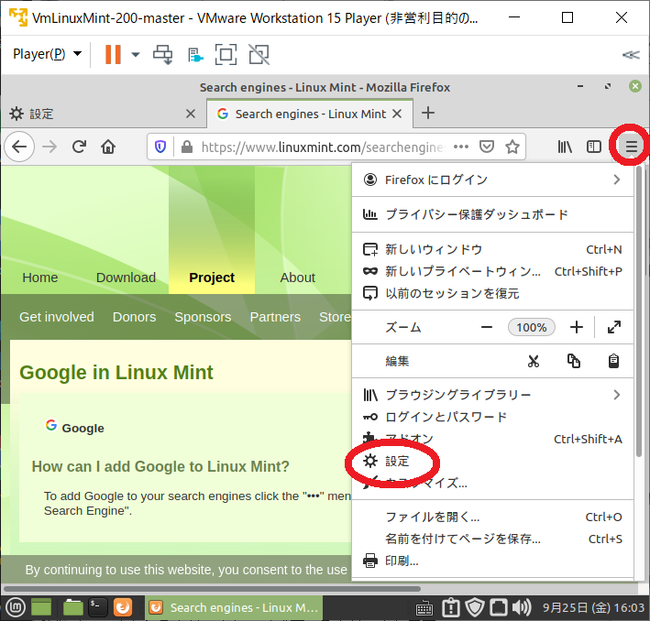Show desktop via green taskbar icon
650x621 pixels.
pos(40,607)
